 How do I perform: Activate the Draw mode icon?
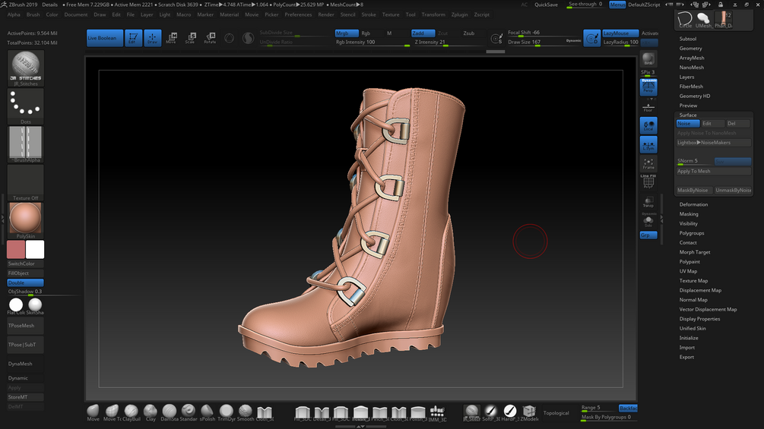pyautogui.click(x=153, y=38)
